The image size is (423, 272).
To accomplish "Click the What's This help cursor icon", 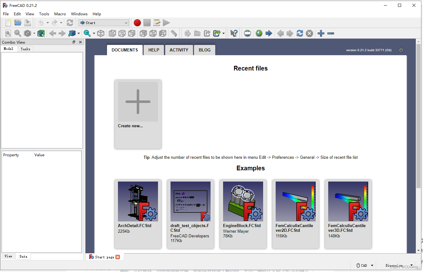I will (x=234, y=33).
